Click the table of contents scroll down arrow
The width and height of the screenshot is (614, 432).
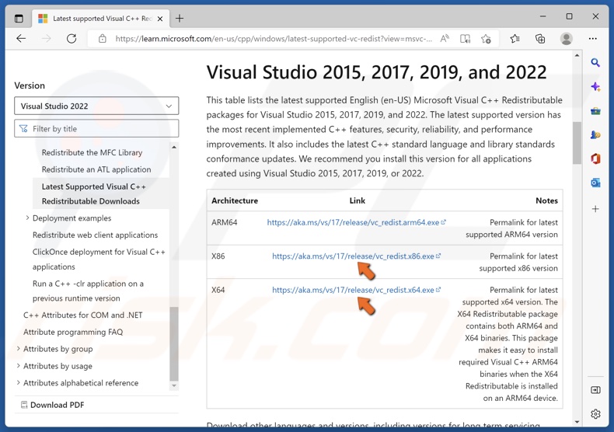(x=174, y=386)
